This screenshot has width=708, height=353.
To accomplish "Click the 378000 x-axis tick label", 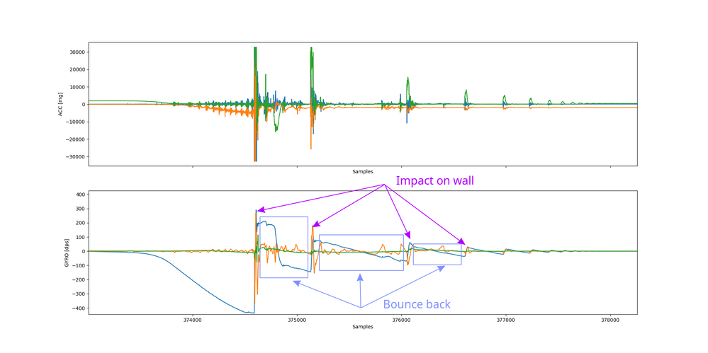I will tap(610, 320).
